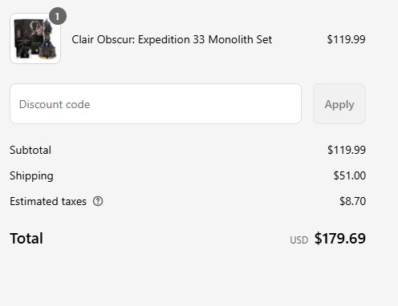Screen dimensions: 398x306
Task: Click the bold Total label
Action: [x=26, y=239]
